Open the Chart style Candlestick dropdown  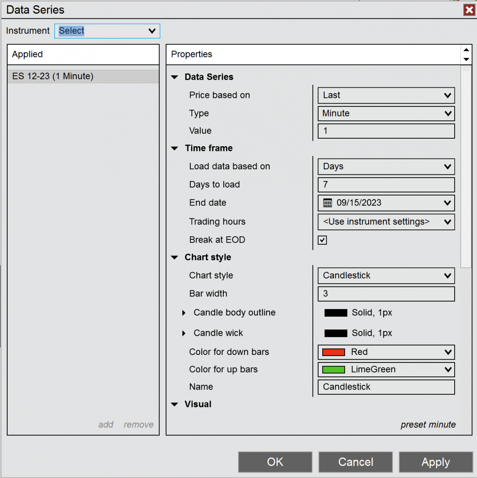pyautogui.click(x=386, y=276)
